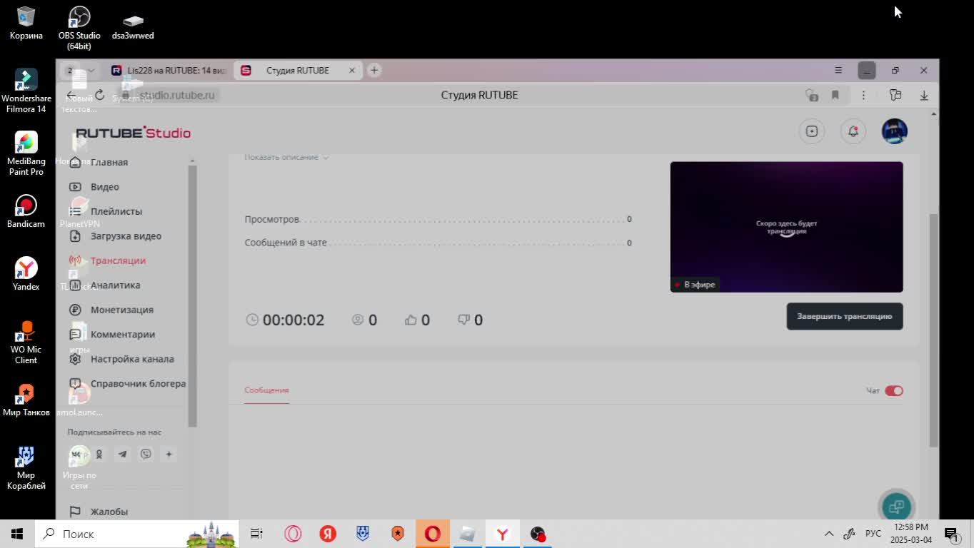The height and width of the screenshot is (548, 974).
Task: Open the VK social link icon
Action: coord(76,454)
